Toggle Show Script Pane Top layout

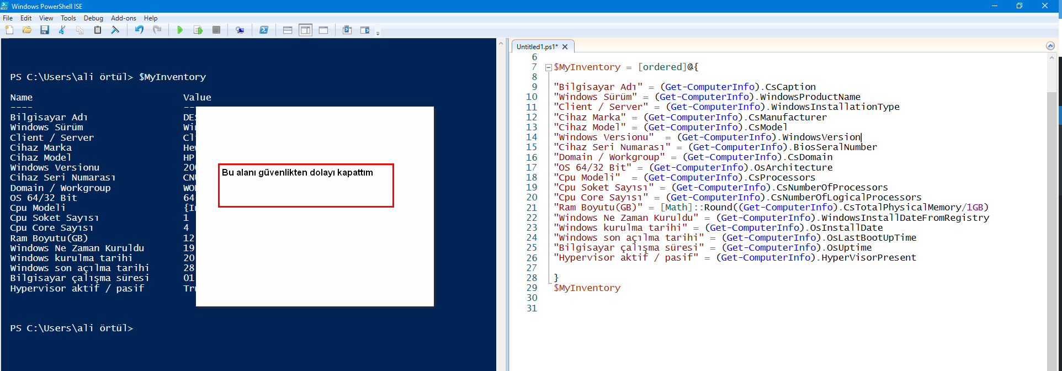pyautogui.click(x=288, y=30)
